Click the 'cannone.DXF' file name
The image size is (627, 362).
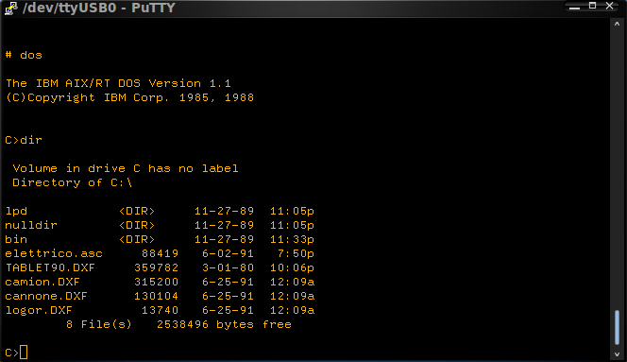tap(46, 296)
